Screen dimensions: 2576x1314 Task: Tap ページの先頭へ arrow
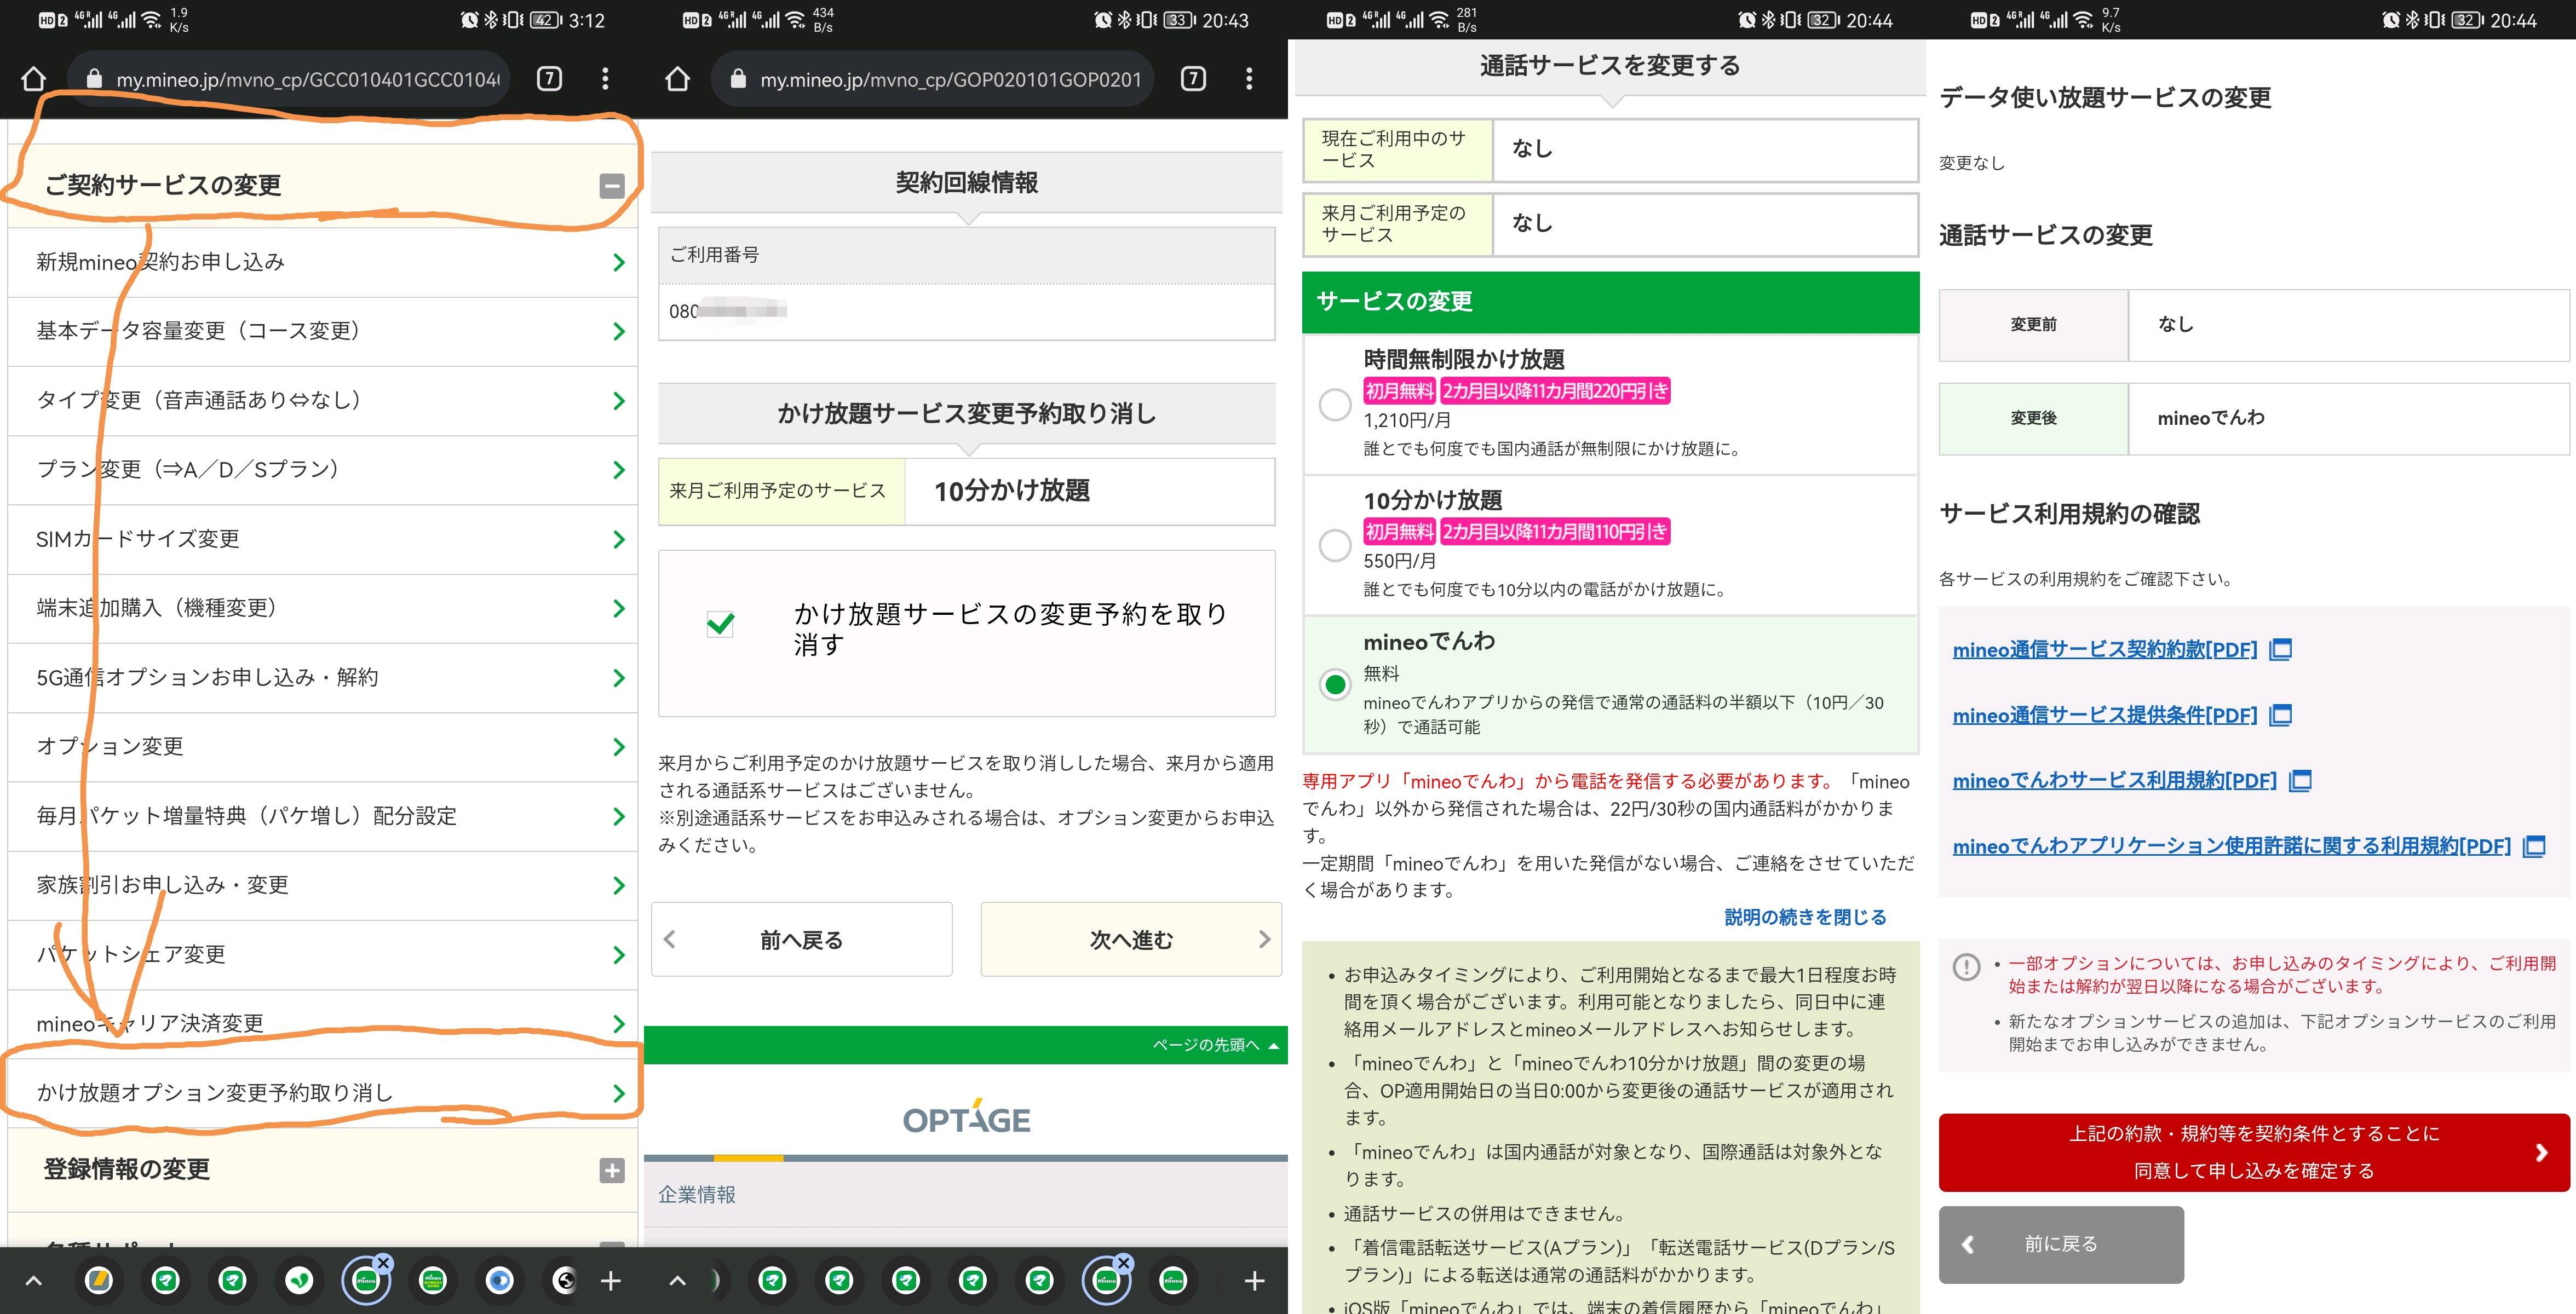[1273, 1046]
